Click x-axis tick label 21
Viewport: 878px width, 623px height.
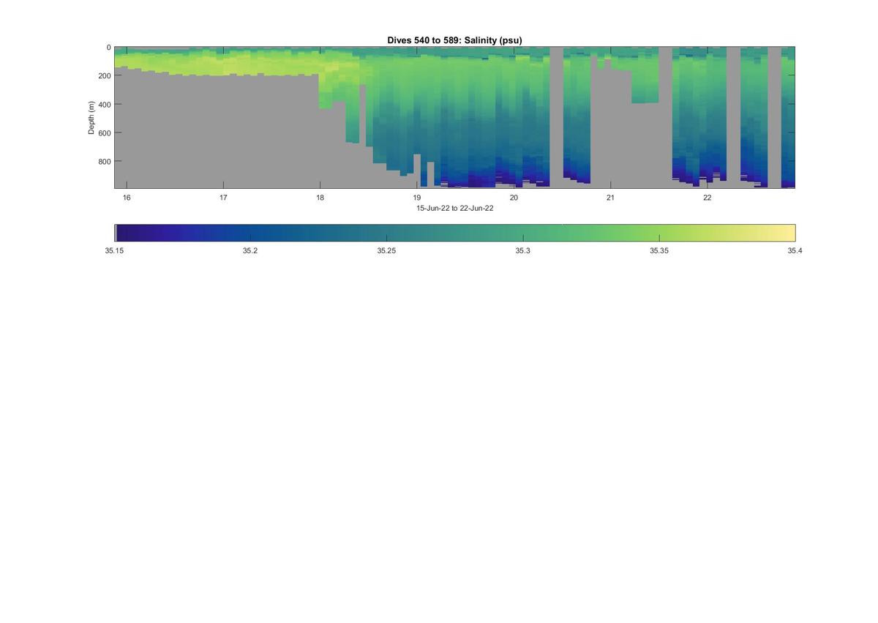(x=610, y=198)
